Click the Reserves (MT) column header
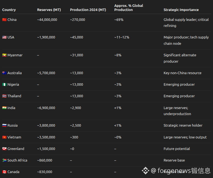The height and width of the screenshot is (178, 213). (49, 10)
